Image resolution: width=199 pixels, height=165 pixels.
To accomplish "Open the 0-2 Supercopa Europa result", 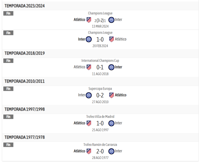I will coord(100,95).
